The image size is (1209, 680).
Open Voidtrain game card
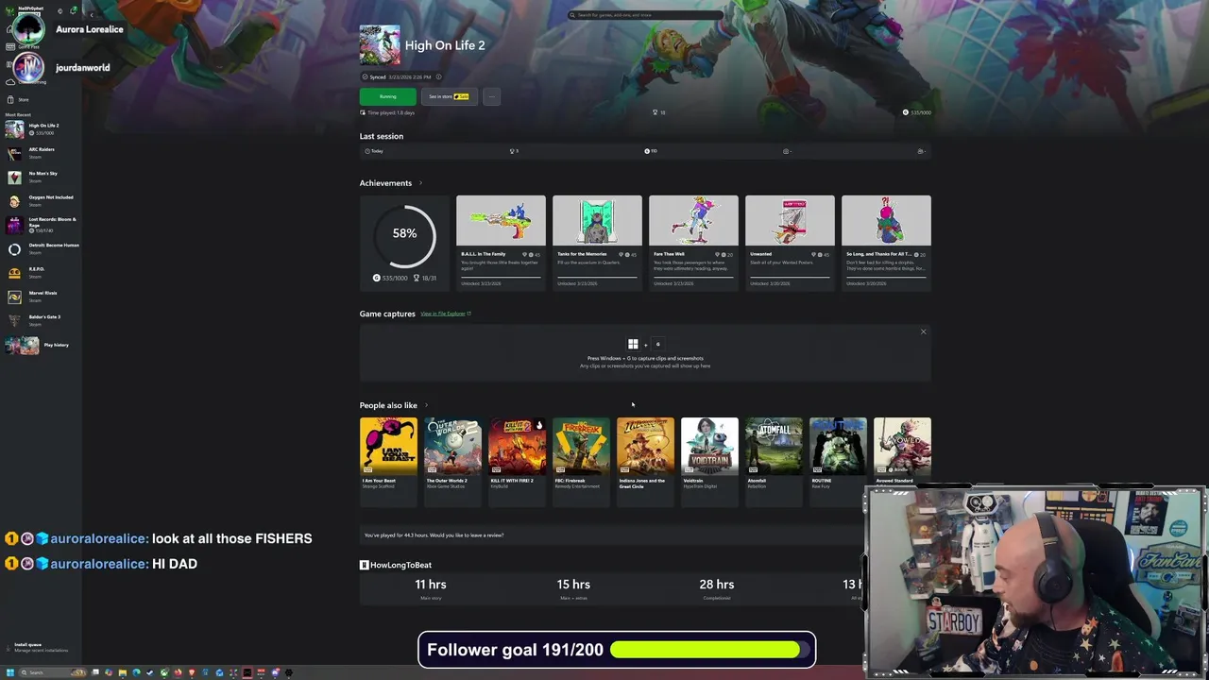pos(709,461)
